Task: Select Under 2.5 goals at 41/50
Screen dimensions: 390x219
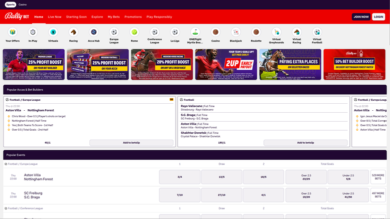Action: click(x=348, y=195)
